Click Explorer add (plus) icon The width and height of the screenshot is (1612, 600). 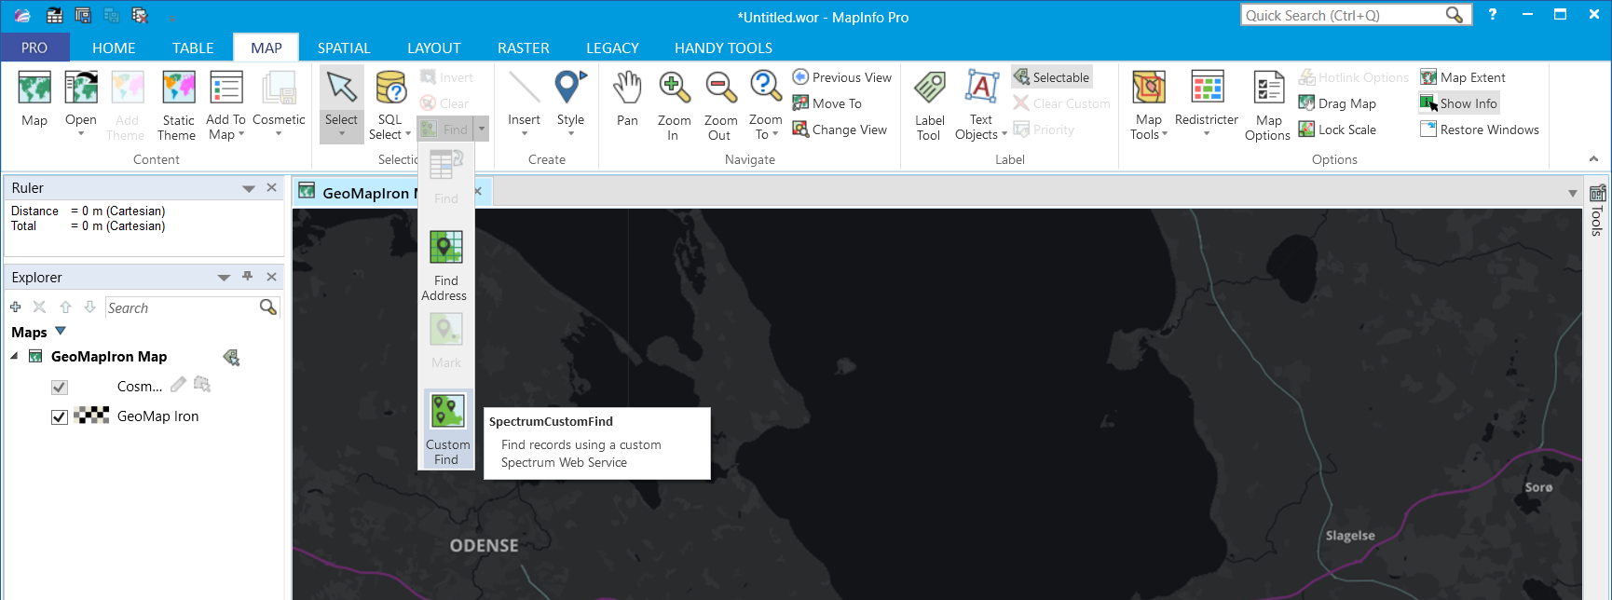(x=15, y=307)
